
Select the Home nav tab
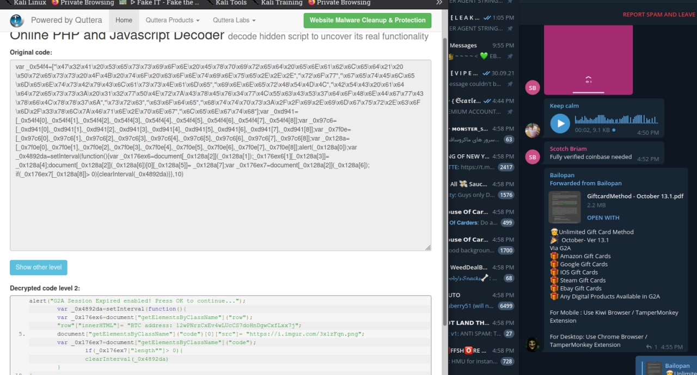tap(124, 20)
